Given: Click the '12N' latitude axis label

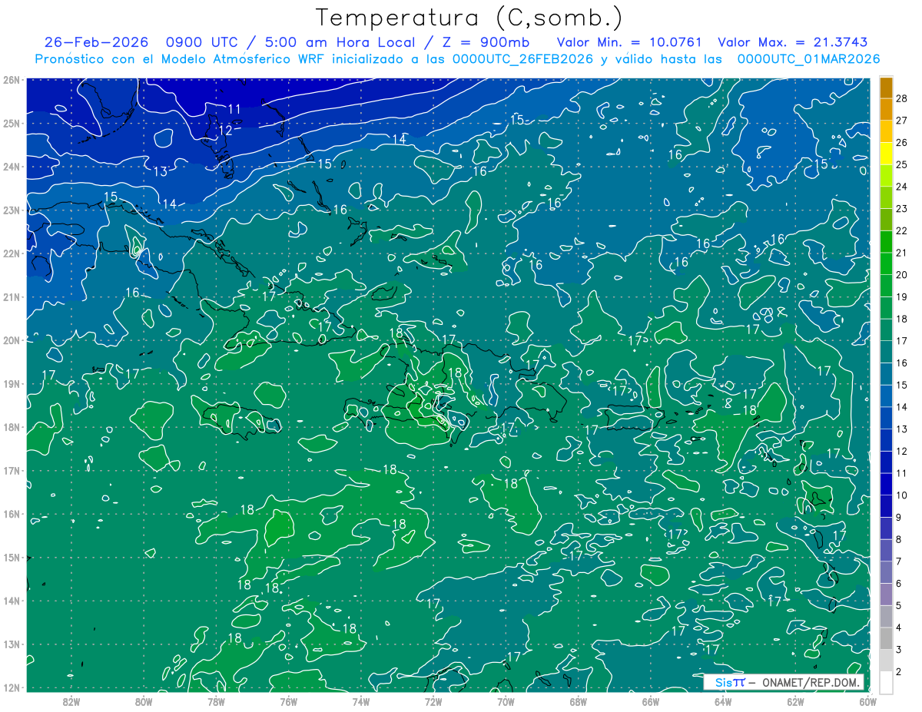Looking at the screenshot, I should (11, 687).
